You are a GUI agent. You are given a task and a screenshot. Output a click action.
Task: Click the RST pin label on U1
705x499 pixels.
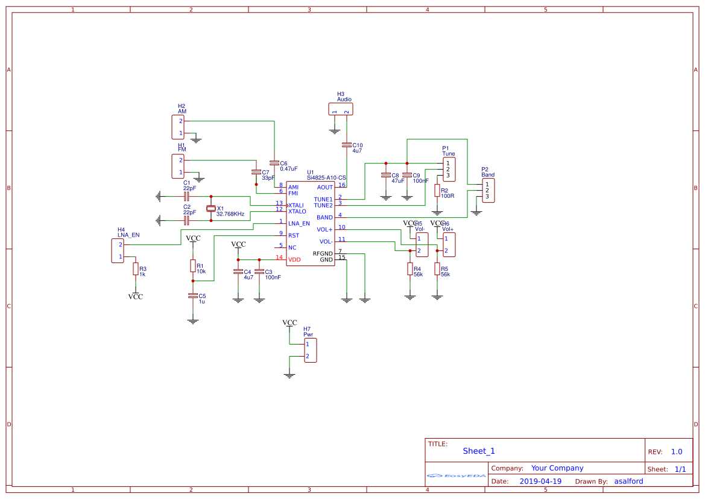(x=294, y=236)
